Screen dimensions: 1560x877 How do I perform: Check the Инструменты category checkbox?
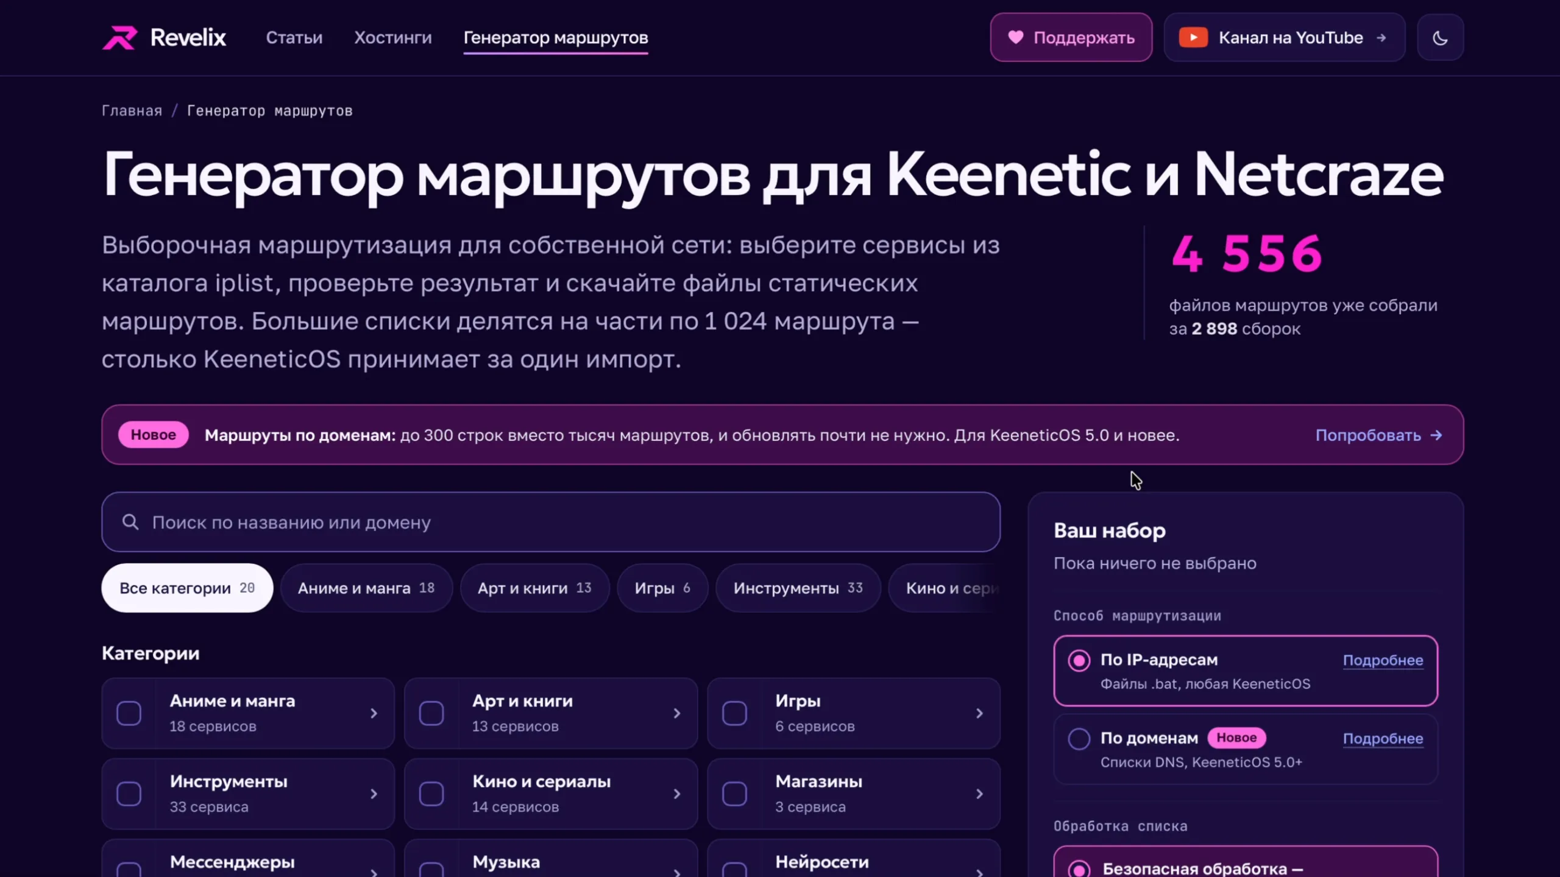coord(129,794)
